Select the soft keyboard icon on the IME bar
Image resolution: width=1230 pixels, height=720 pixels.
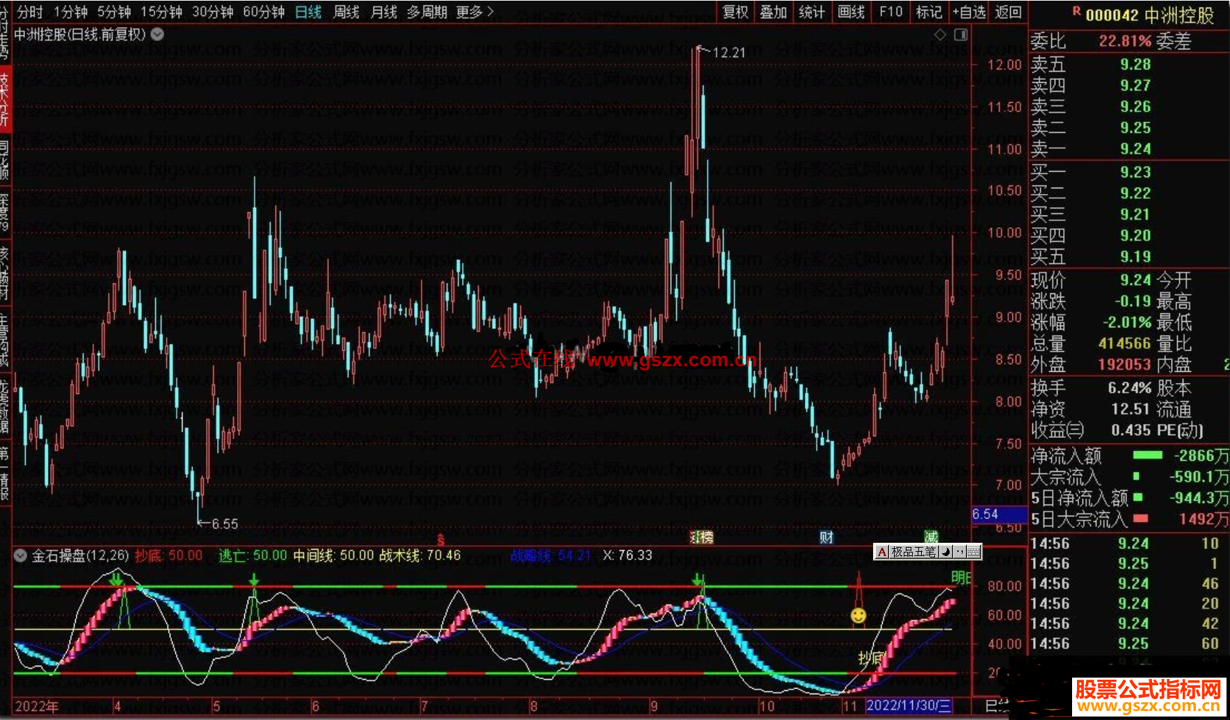(x=974, y=552)
